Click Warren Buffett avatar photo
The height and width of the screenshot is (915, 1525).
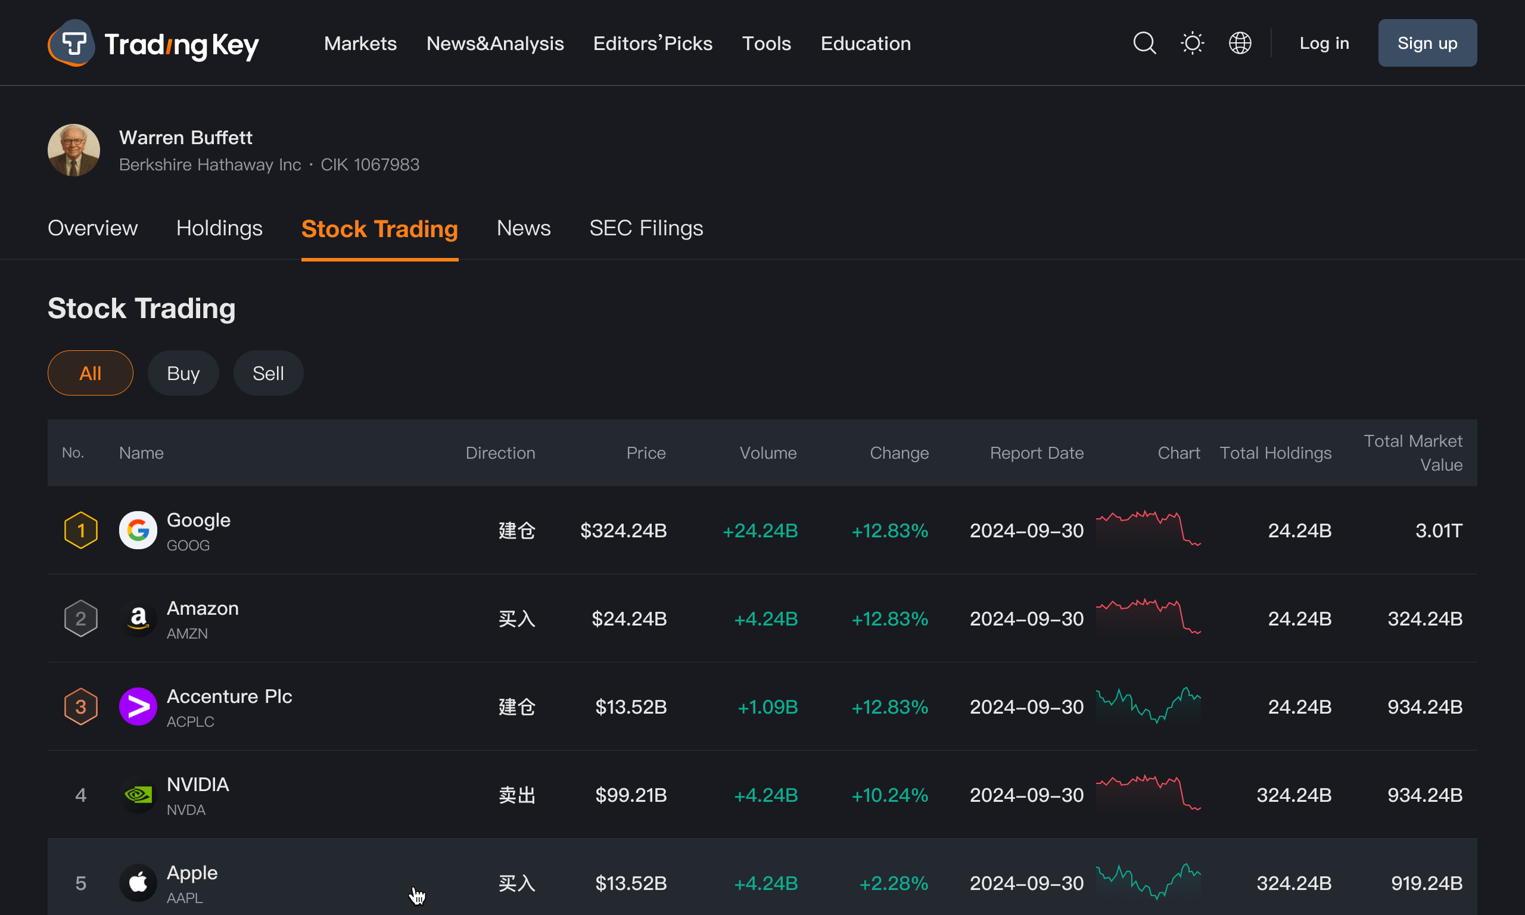click(x=74, y=151)
